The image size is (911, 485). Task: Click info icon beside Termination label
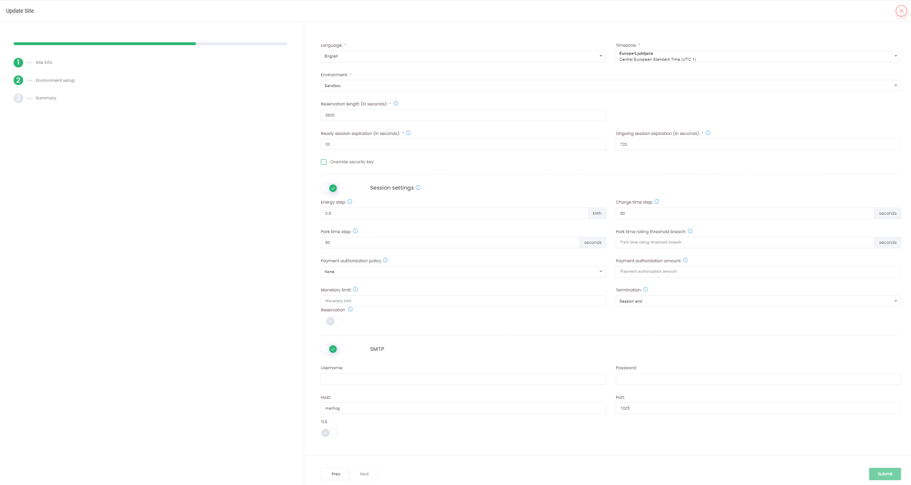click(x=646, y=289)
